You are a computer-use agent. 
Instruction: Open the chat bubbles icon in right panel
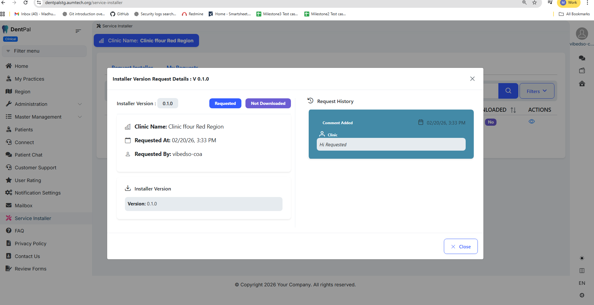click(582, 58)
